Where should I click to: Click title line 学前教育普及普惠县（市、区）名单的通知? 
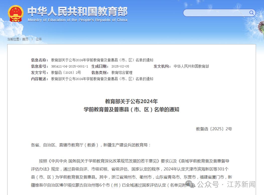pos(131,109)
